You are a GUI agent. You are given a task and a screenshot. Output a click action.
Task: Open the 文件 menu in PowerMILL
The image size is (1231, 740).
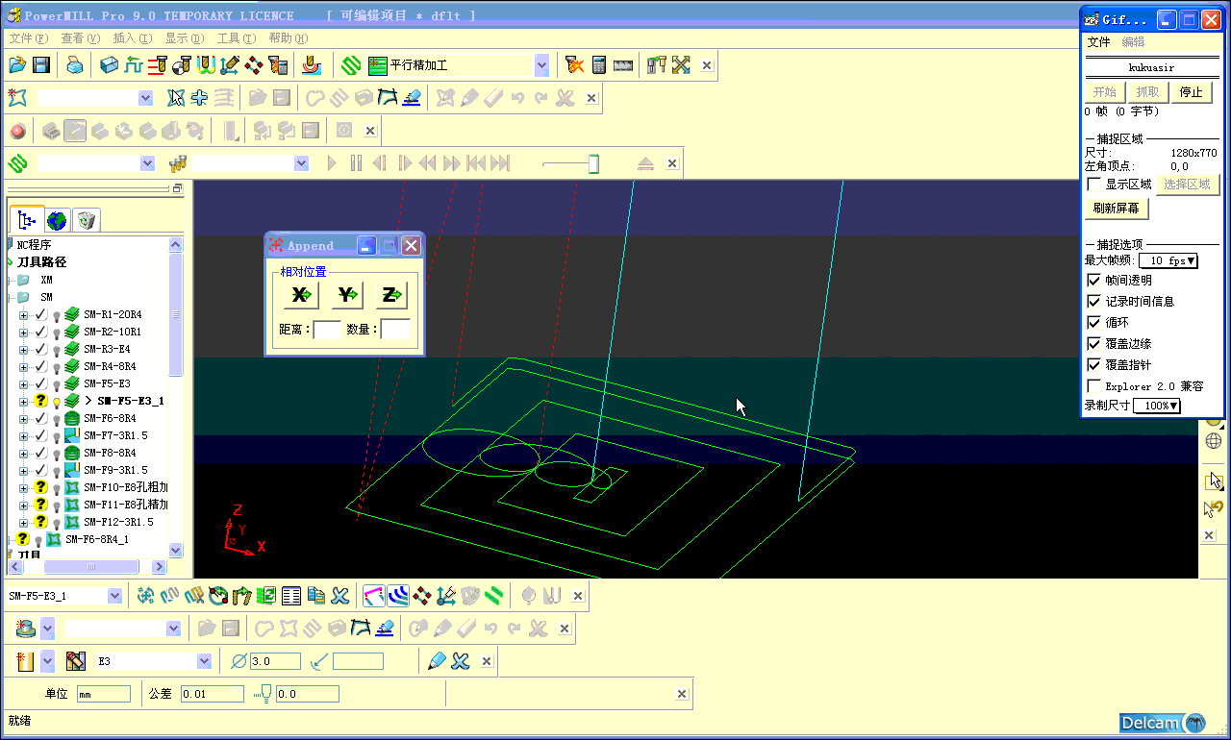coord(28,38)
